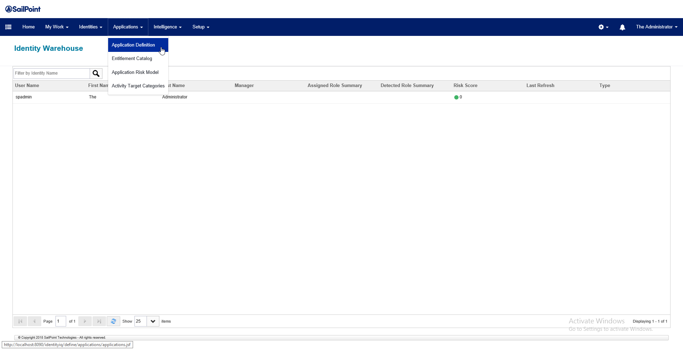683x350 pixels.
Task: Click the SailPoint logo
Action: [23, 9]
